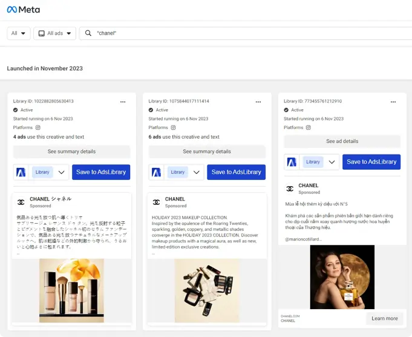Click Save to AdsLibrary on Vietnamese ad card
412x337 pixels.
[371, 162]
